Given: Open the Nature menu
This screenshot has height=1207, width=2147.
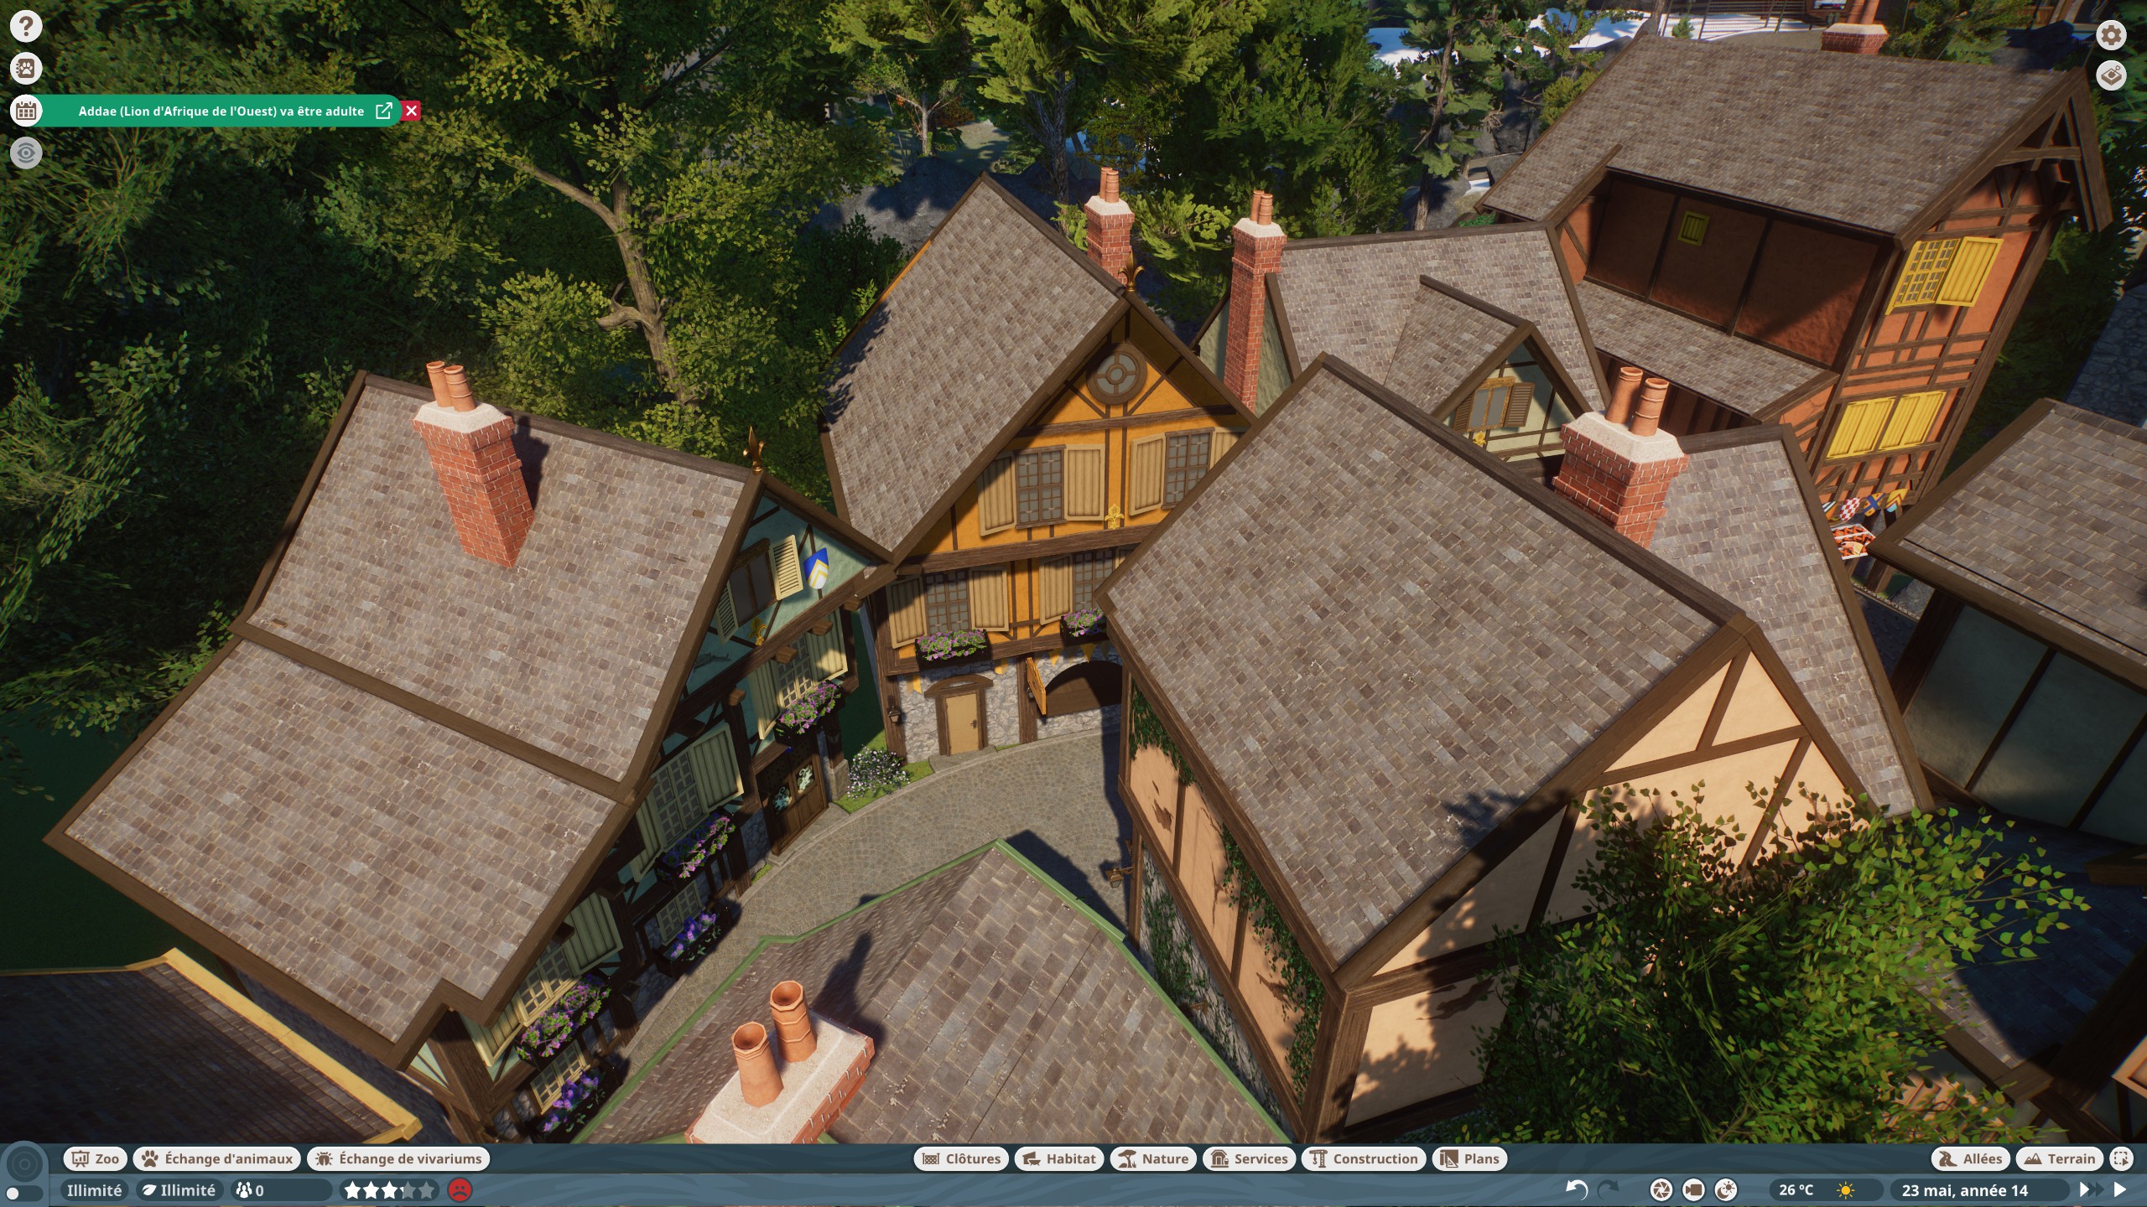Looking at the screenshot, I should tap(1153, 1158).
